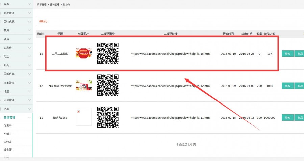The height and width of the screenshot is (161, 304).
Task: Click the 数量 column header
Action: pos(259,34)
